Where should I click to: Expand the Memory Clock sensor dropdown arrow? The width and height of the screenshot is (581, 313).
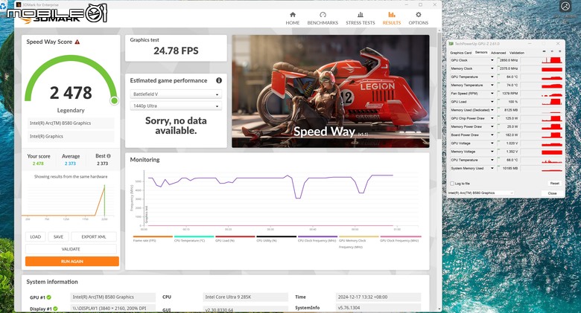492,68
